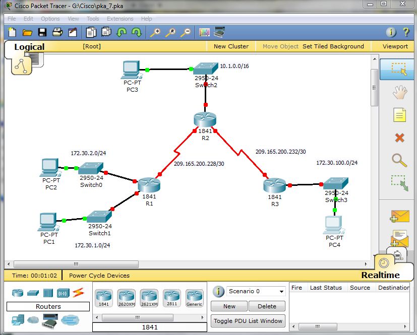Open the Extensions menu

coord(120,19)
